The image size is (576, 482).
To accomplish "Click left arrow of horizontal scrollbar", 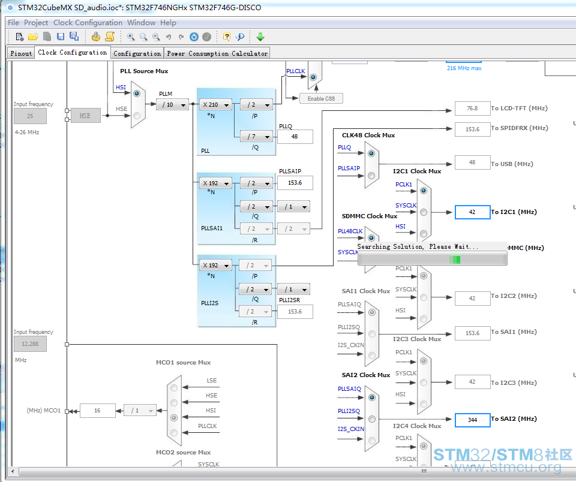I will 13,471.
